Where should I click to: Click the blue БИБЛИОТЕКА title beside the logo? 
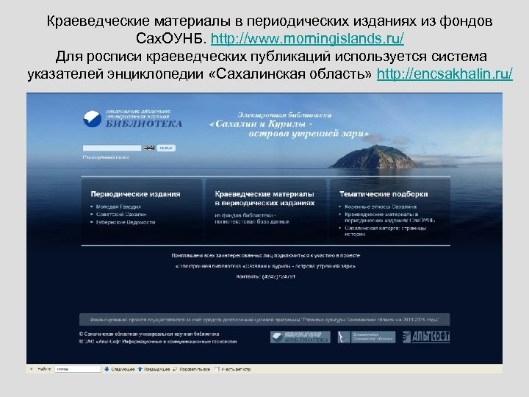144,124
